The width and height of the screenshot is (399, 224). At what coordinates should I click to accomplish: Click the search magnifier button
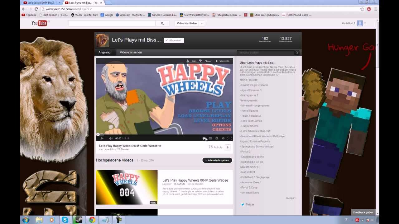162,23
